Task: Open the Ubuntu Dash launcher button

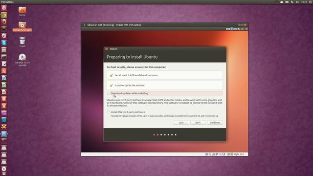Action: pyautogui.click(x=4, y=8)
